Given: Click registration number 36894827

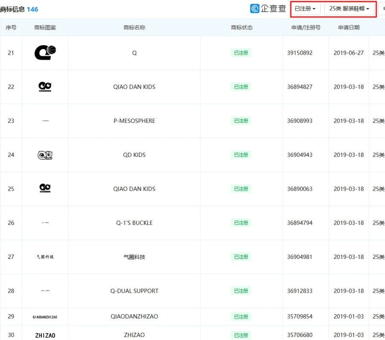Looking at the screenshot, I should pyautogui.click(x=300, y=87).
